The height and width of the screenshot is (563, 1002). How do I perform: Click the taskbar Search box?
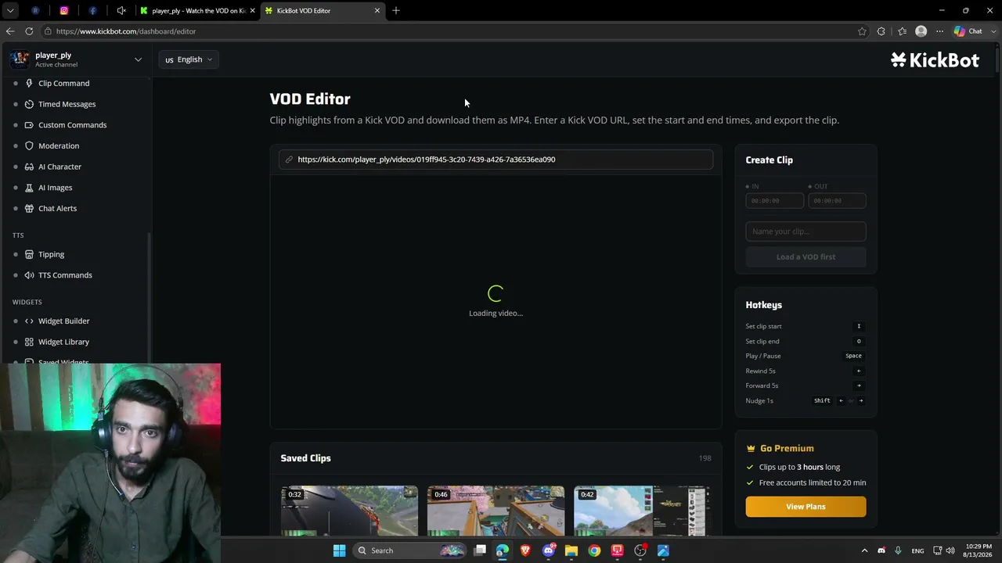tap(409, 550)
